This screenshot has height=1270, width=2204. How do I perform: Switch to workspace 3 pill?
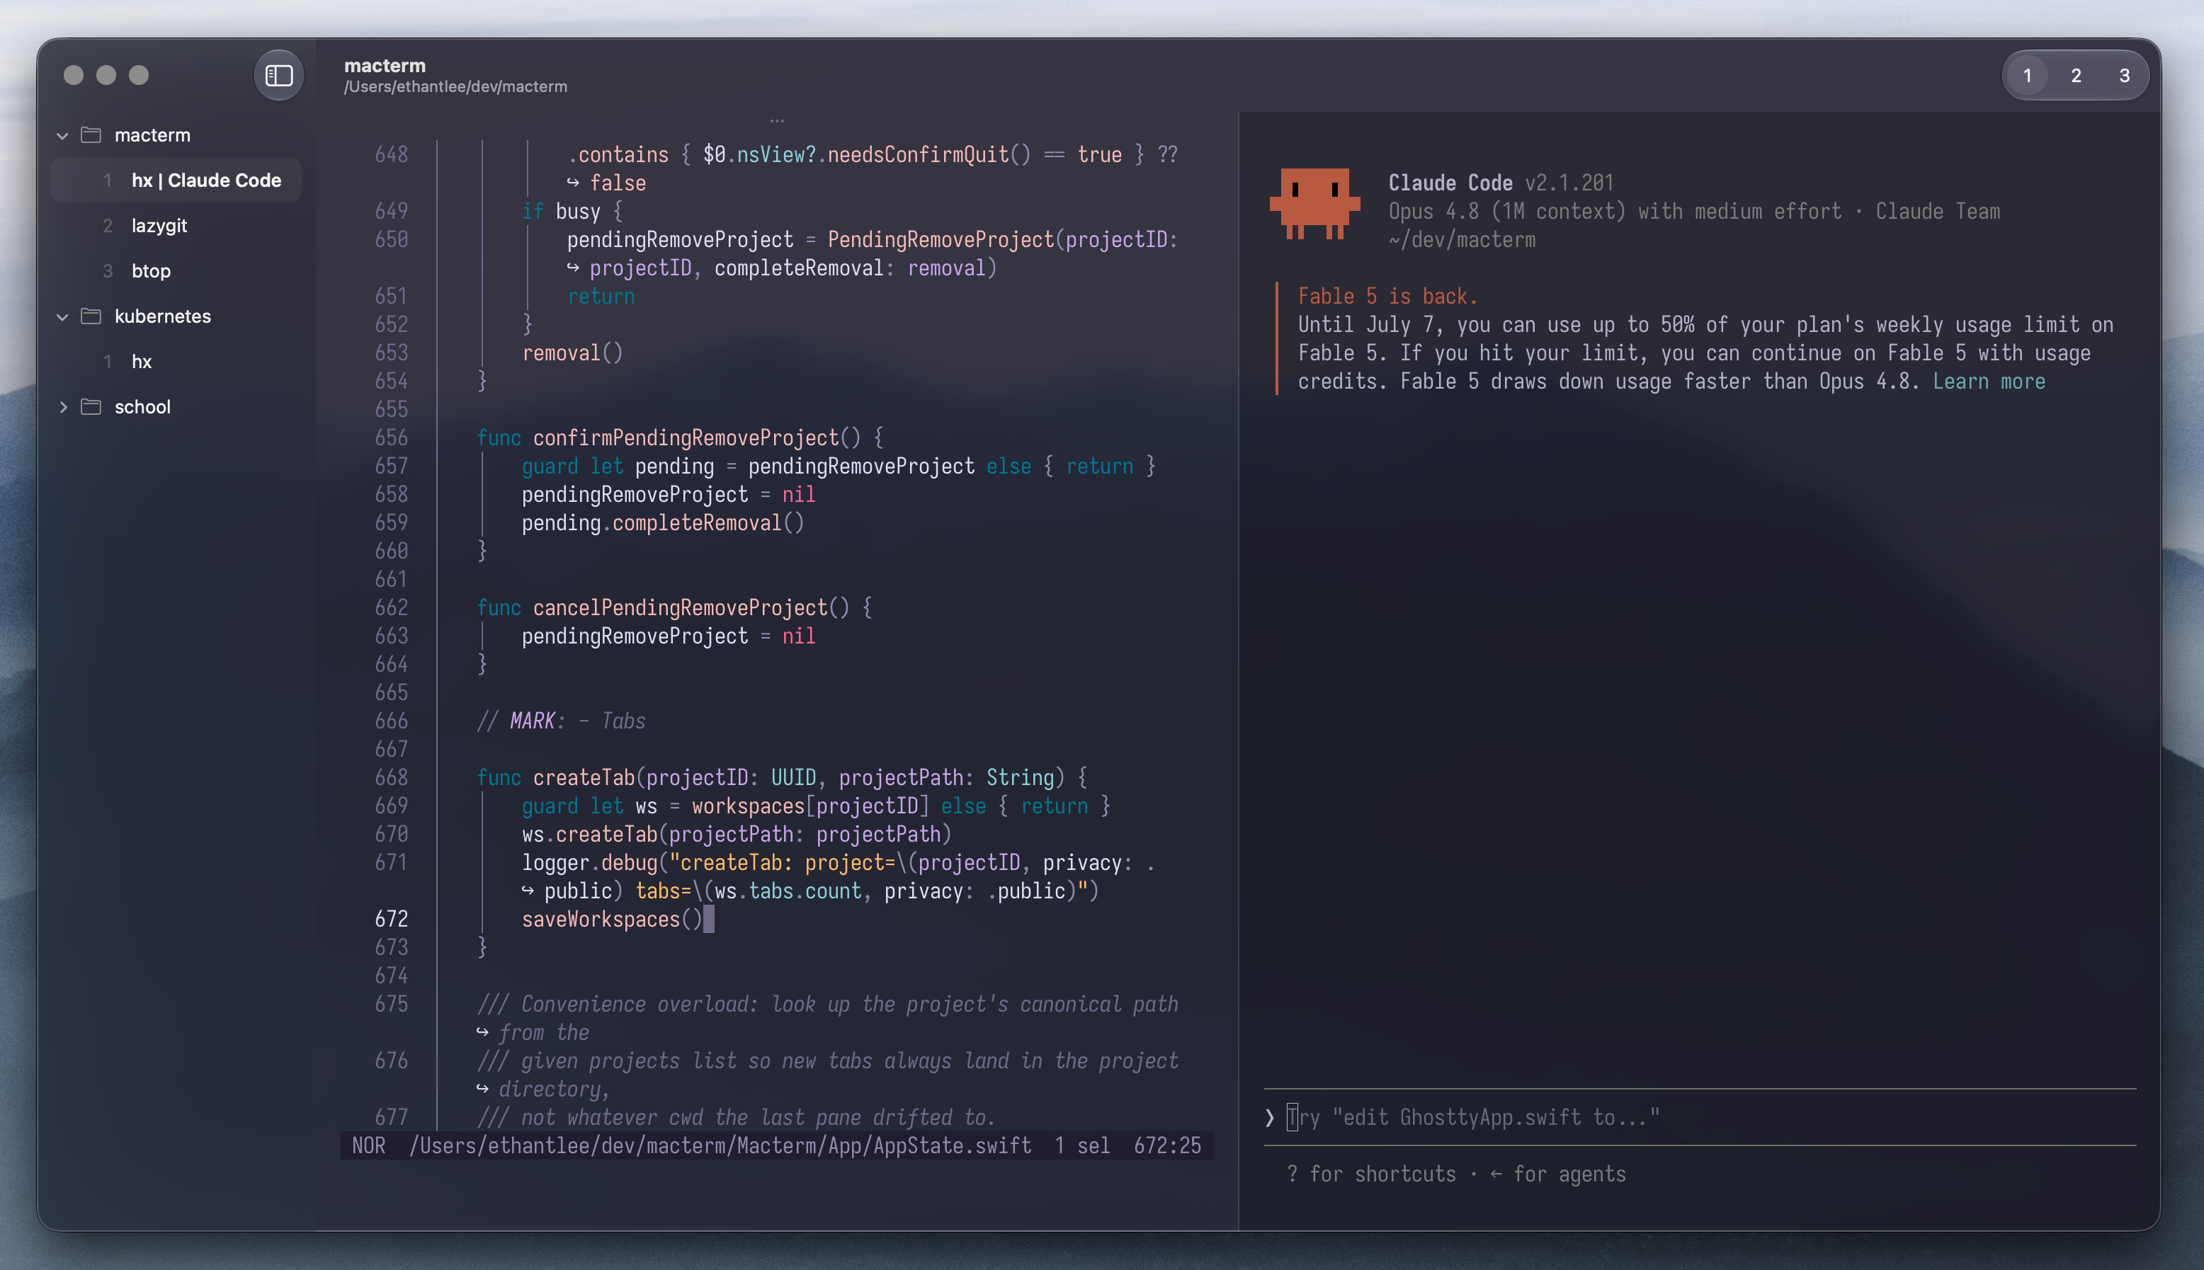pos(2125,76)
